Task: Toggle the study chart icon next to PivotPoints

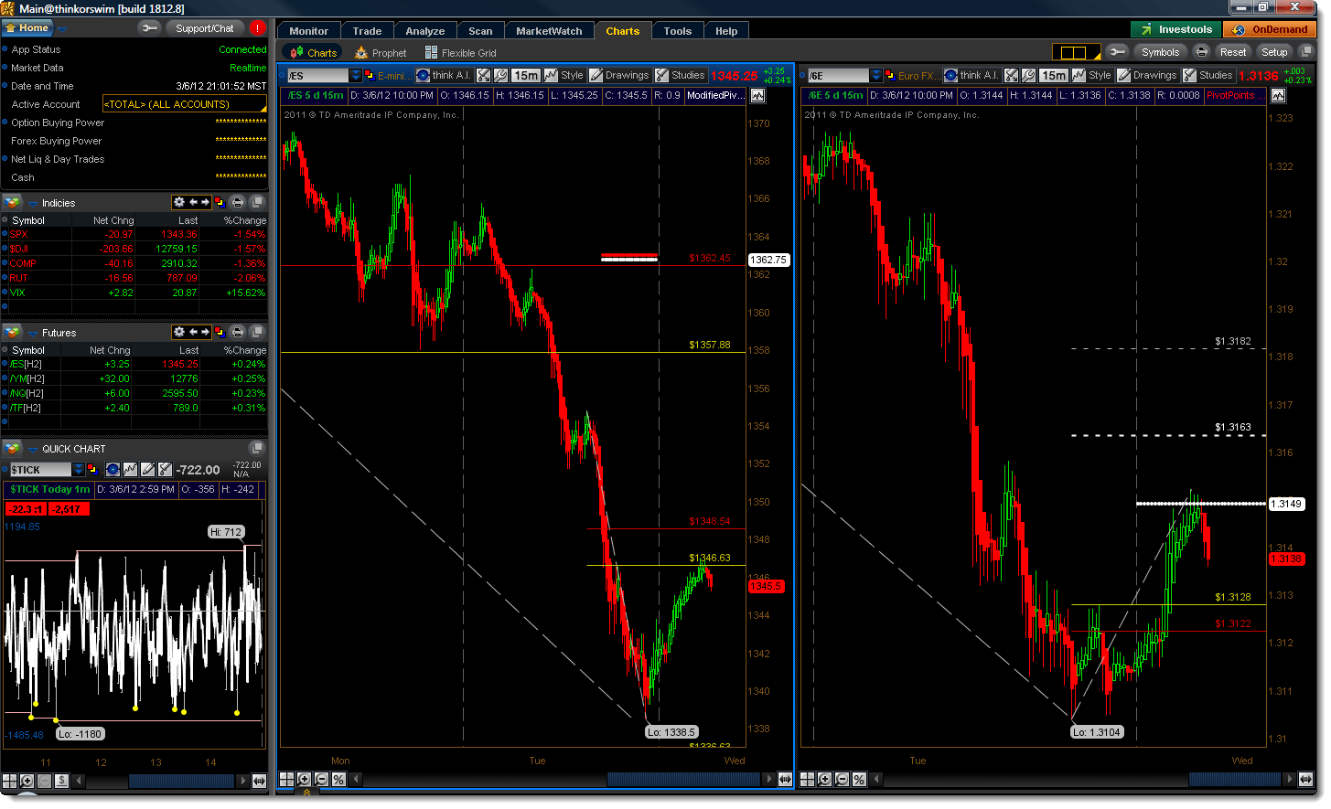Action: point(1278,96)
